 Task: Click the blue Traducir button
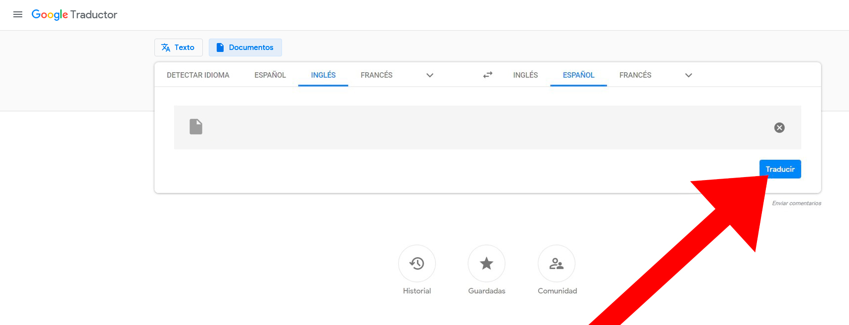780,169
